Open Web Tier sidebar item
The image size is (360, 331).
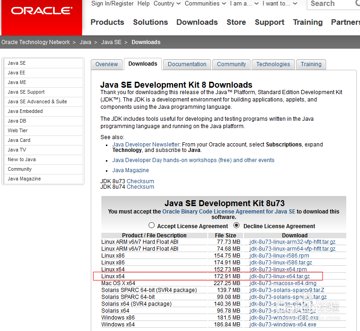point(44,130)
